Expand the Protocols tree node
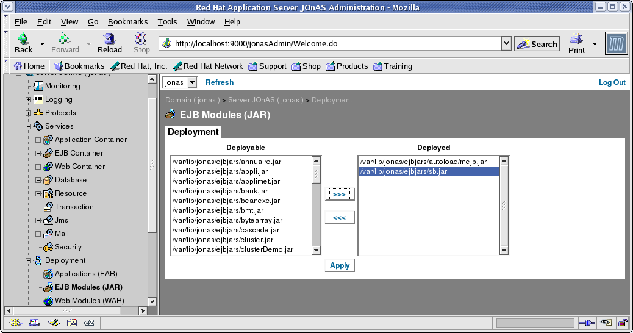 tap(28, 113)
